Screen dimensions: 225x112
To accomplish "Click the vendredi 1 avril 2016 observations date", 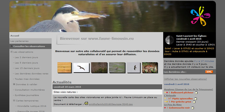I will pos(176,84).
